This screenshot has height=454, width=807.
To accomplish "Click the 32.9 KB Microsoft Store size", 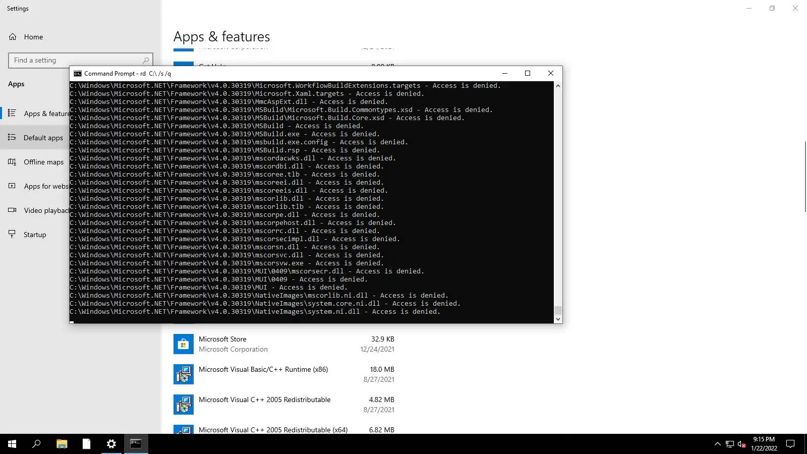I will tap(383, 339).
